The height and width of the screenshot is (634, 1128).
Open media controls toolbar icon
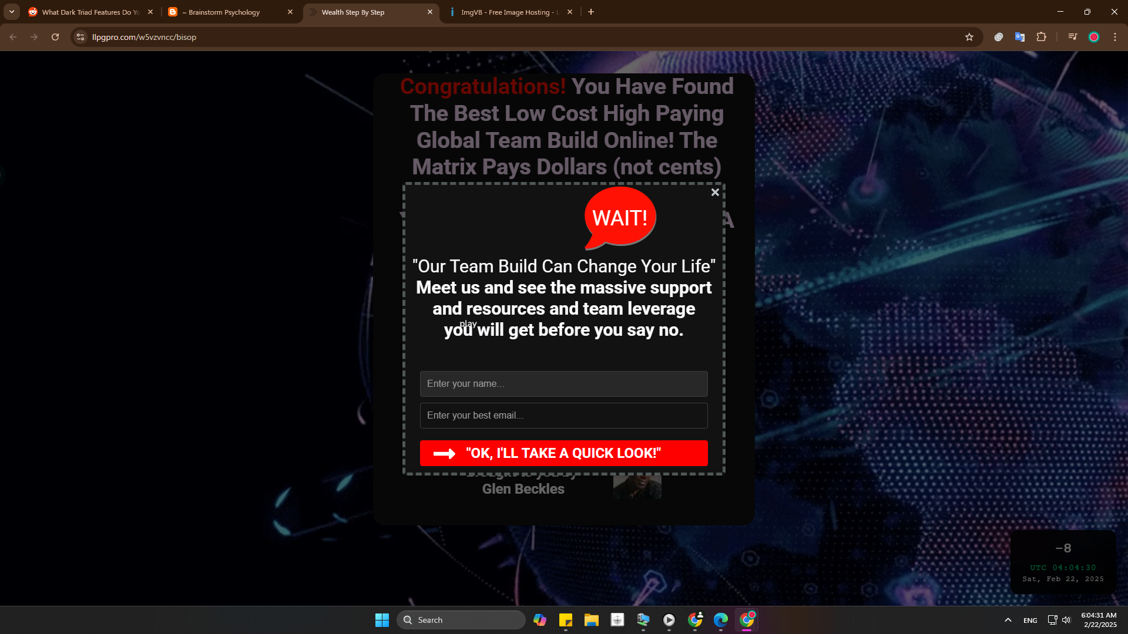tap(1073, 37)
